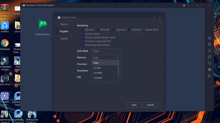Click the DPI label
The image size is (220, 123).
(x=79, y=77)
